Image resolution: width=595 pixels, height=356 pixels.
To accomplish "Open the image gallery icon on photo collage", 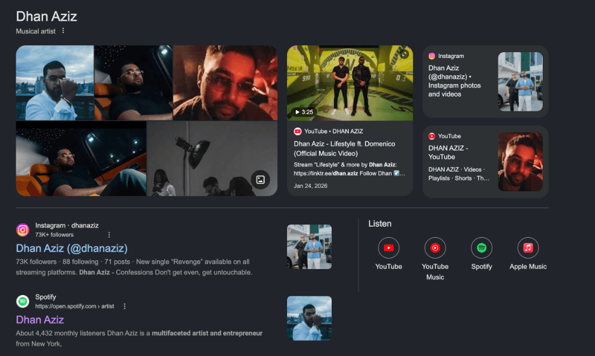I will (260, 180).
